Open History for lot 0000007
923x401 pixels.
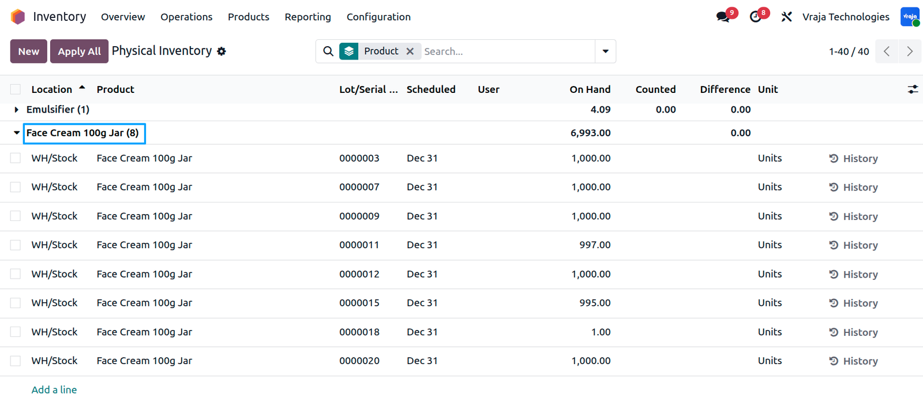click(x=853, y=188)
